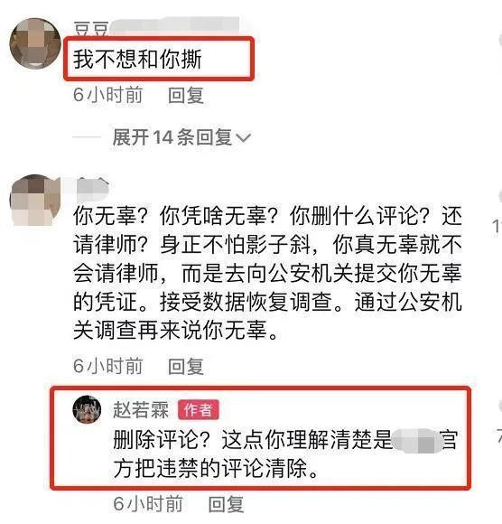
Task: Select the comment starting 你无辜？你凭啥无辜
Action: click(x=267, y=273)
